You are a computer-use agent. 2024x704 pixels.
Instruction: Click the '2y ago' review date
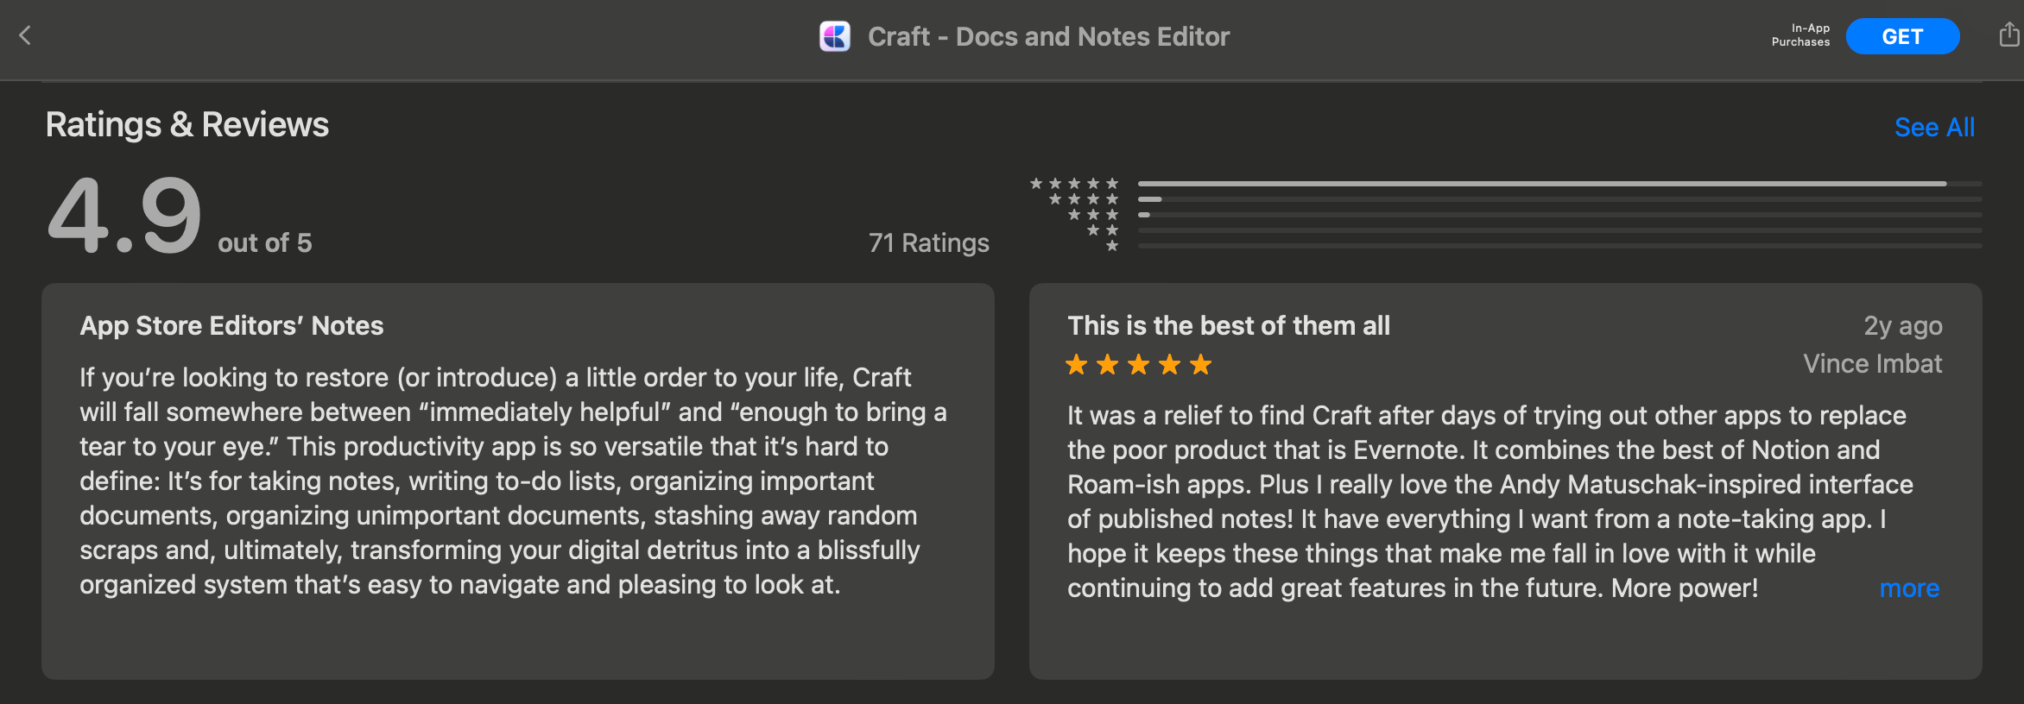point(1903,325)
